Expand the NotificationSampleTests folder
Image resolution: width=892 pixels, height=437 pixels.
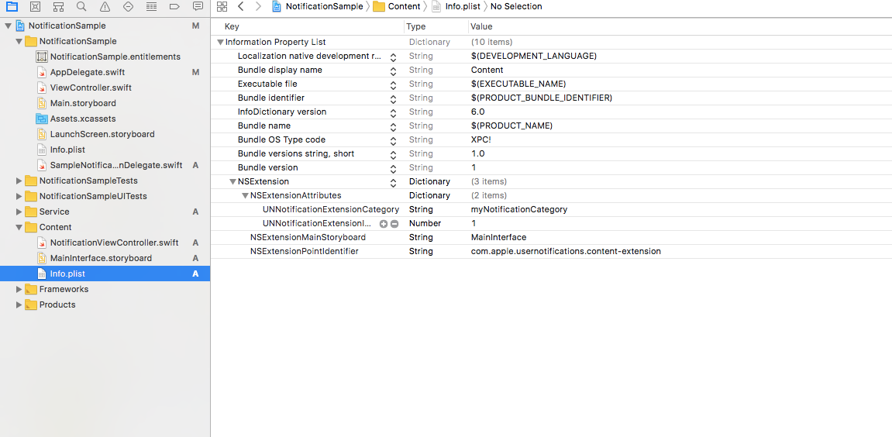click(x=19, y=181)
